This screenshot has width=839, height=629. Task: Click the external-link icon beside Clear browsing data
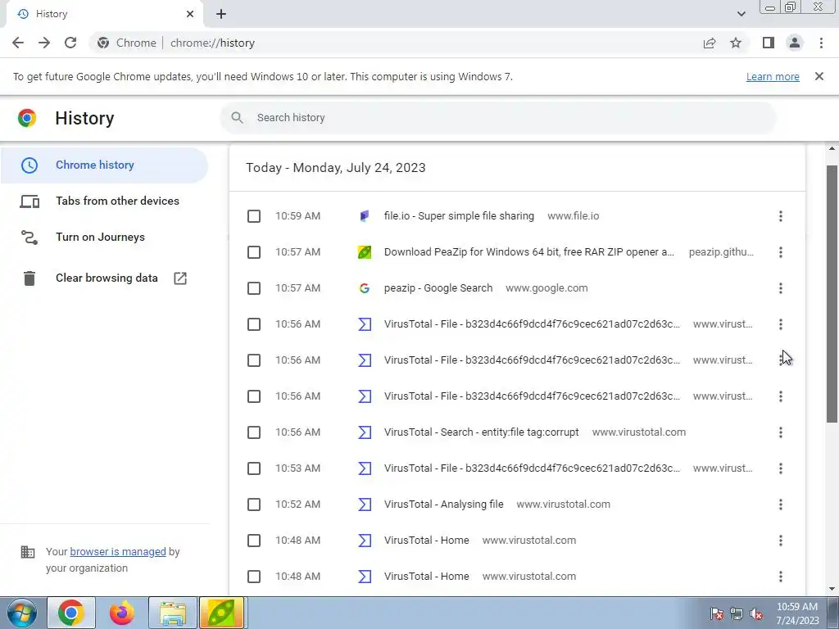point(180,278)
